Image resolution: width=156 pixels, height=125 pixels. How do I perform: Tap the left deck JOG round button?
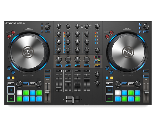pyautogui.click(x=13, y=72)
